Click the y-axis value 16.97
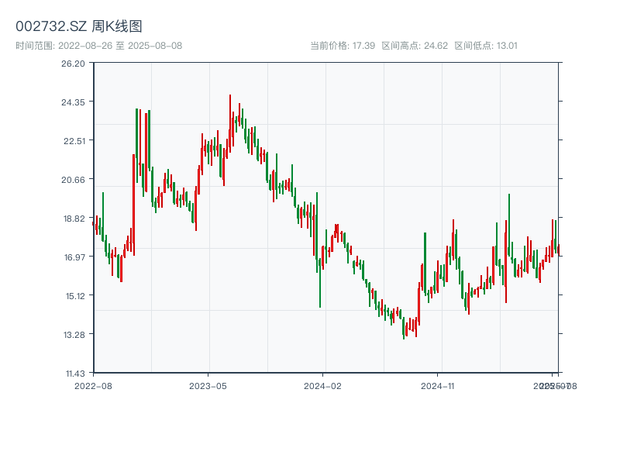 [74, 257]
